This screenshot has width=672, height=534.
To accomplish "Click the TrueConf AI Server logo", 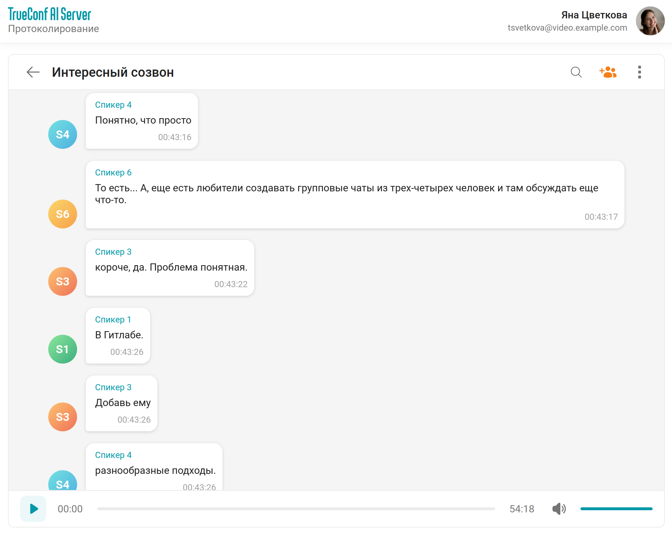I will 50,14.
